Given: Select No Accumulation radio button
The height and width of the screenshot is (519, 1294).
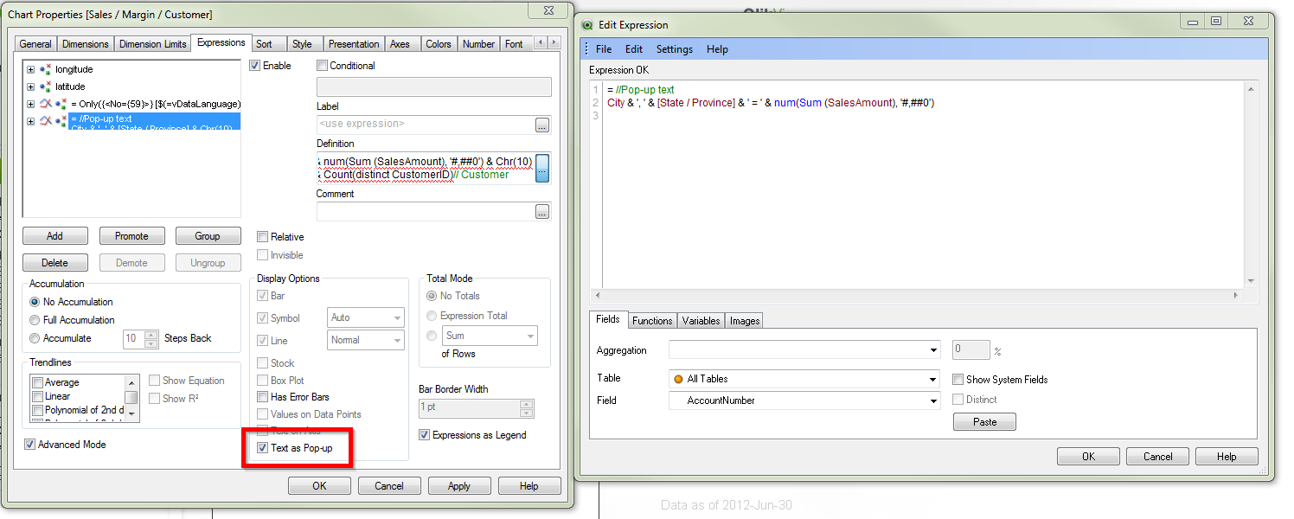Looking at the screenshot, I should click(35, 302).
